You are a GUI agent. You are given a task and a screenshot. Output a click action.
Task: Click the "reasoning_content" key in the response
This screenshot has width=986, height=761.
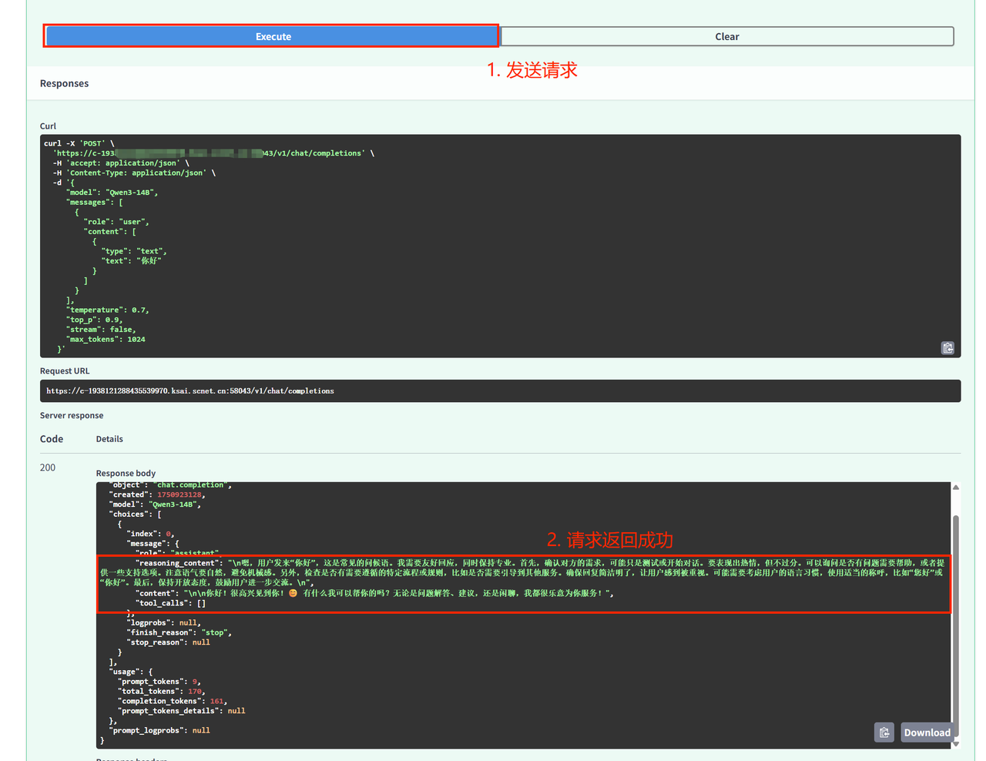point(179,563)
